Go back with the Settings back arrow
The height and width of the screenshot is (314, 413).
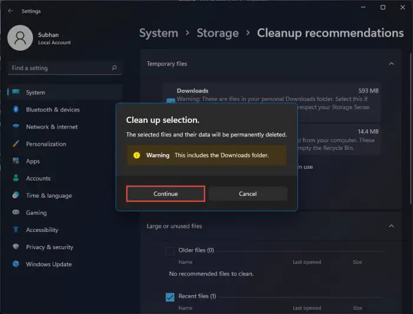point(11,11)
